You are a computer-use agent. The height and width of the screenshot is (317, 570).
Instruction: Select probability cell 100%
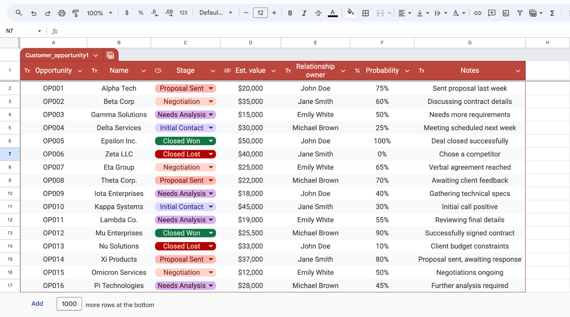[382, 141]
